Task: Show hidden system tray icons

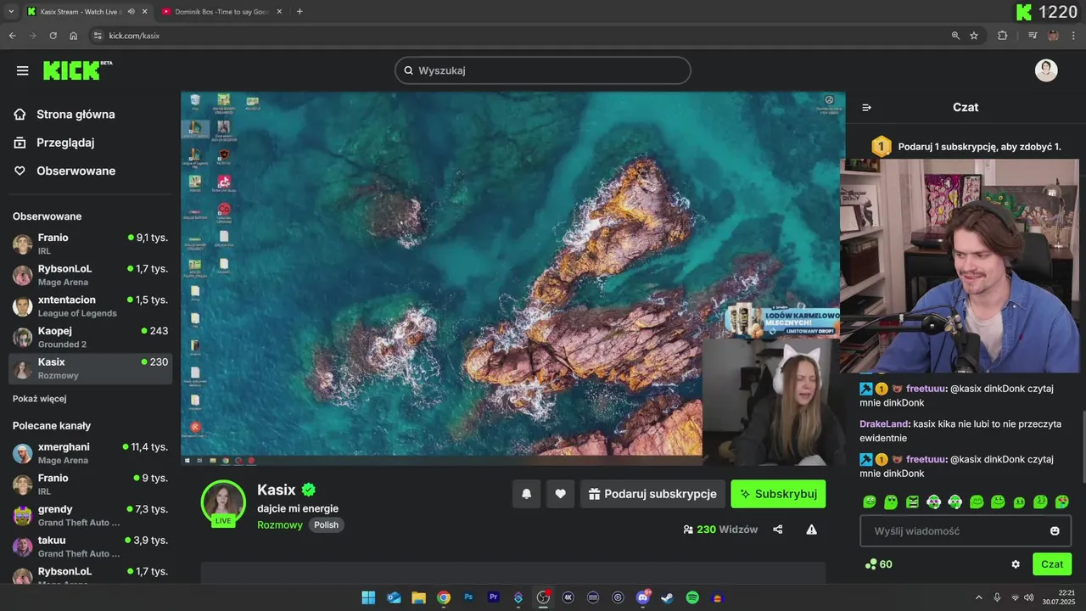Action: [x=978, y=597]
